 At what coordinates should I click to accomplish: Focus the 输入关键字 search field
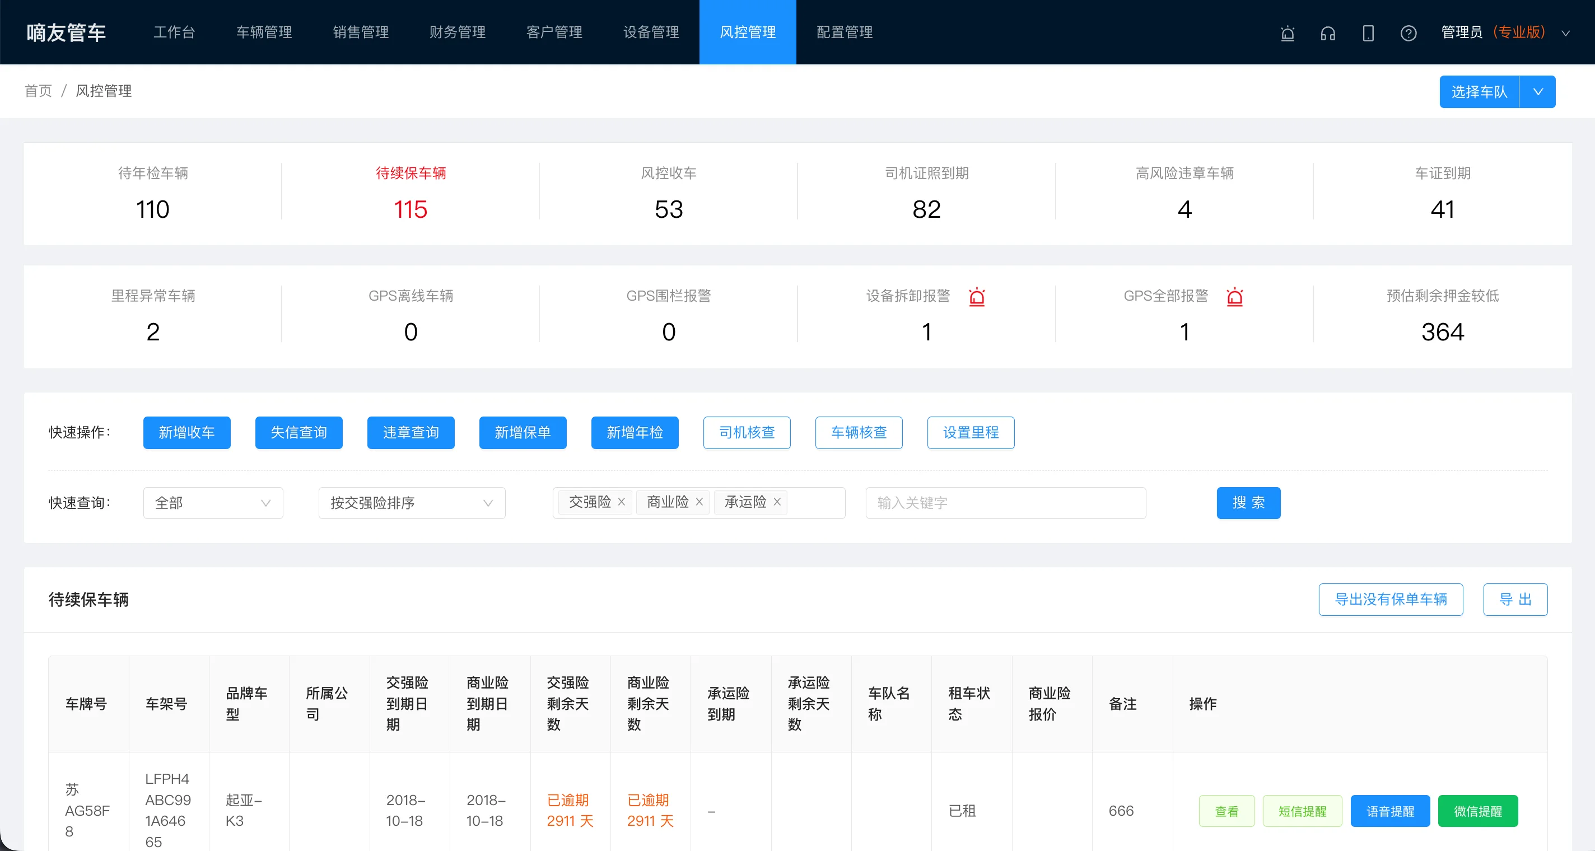1005,503
